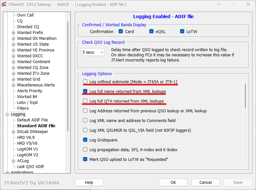The width and height of the screenshot is (256, 190).
Task: Click Cancel to discard changes
Action: [x=206, y=182]
